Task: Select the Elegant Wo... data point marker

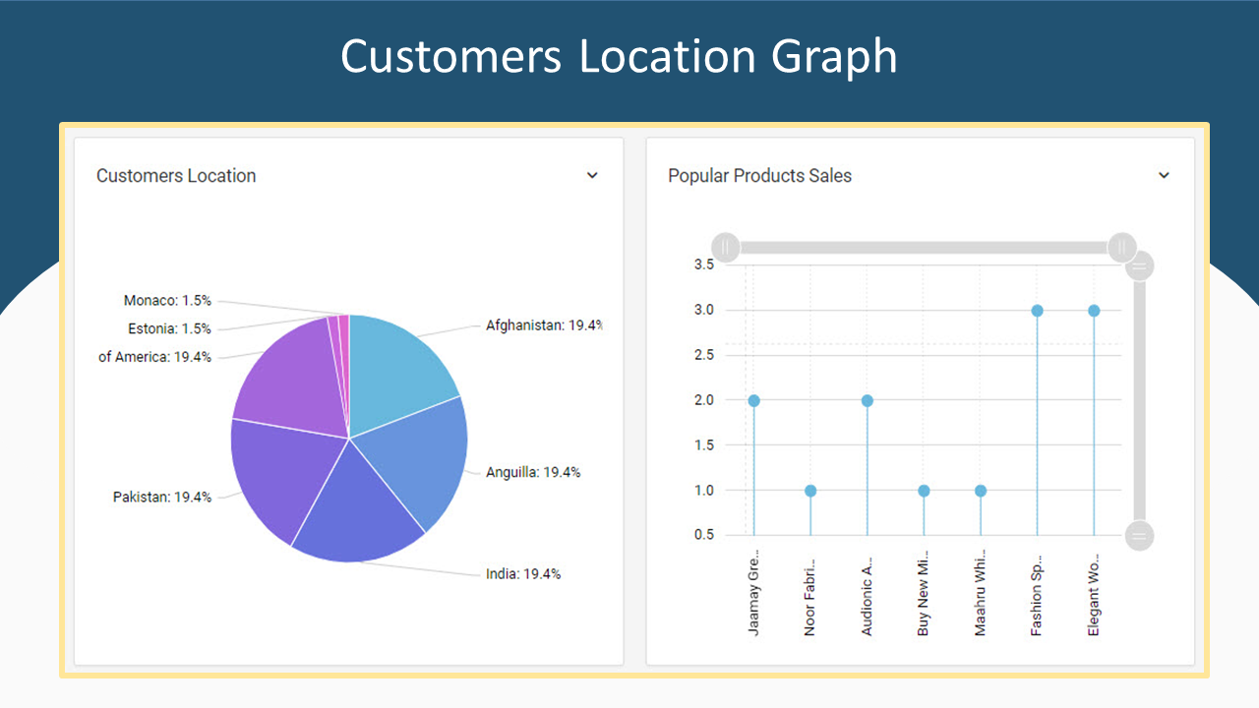Action: pos(1094,310)
